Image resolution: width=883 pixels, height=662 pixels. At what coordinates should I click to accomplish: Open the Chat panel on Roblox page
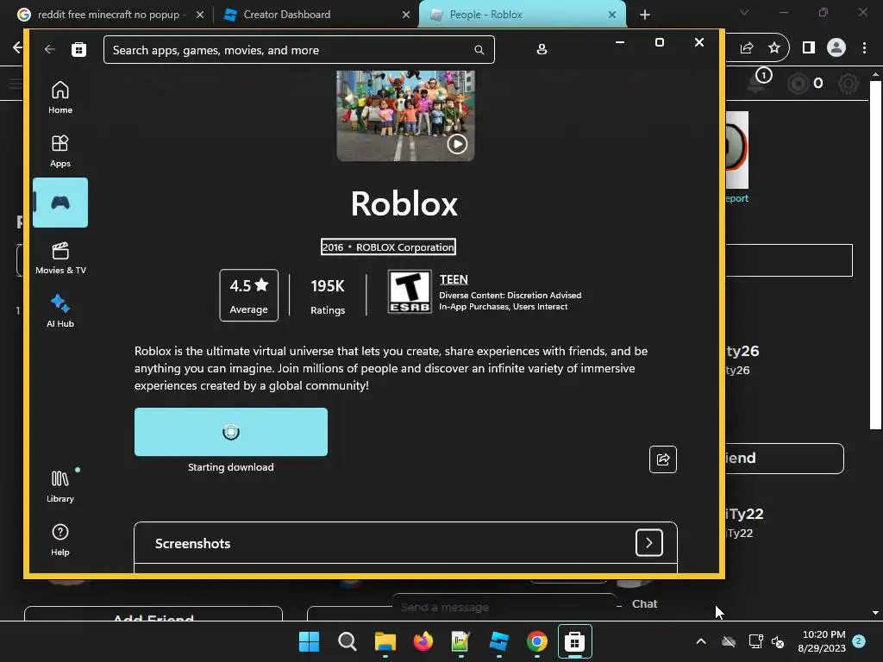pyautogui.click(x=645, y=604)
